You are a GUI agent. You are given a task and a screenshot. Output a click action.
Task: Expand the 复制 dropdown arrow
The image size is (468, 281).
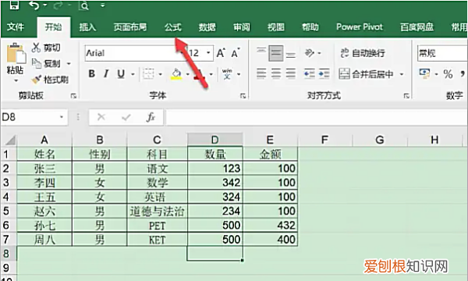click(x=69, y=63)
